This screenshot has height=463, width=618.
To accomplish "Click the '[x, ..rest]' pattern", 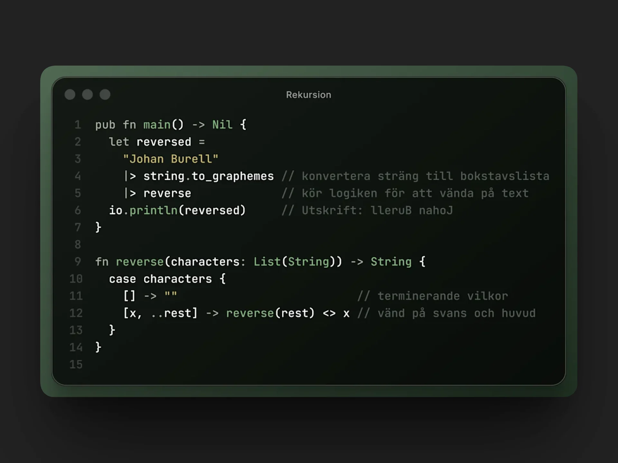I will pos(160,313).
